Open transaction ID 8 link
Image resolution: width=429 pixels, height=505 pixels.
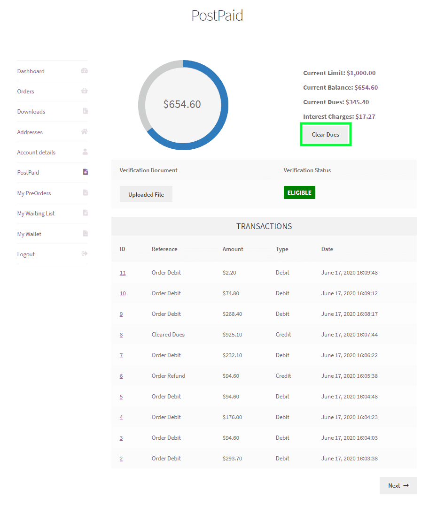[121, 335]
